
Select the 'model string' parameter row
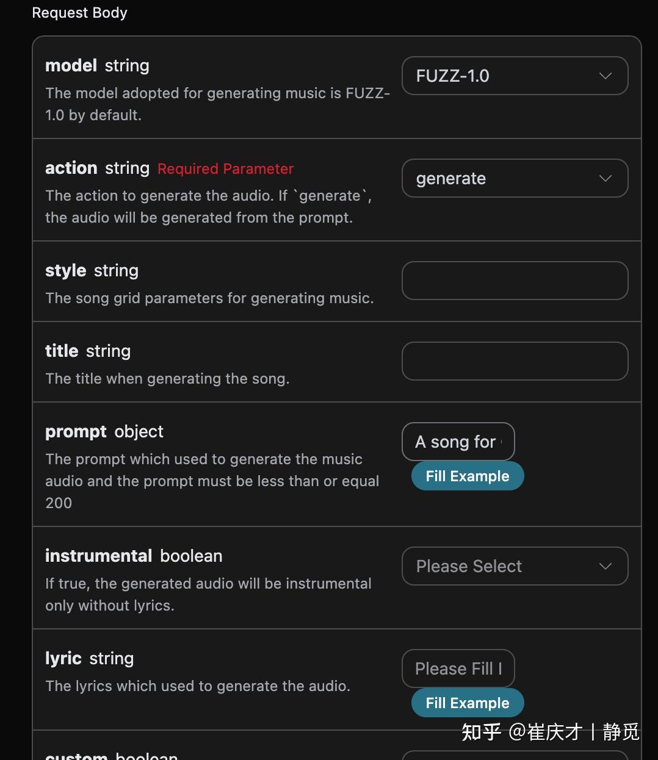click(97, 65)
